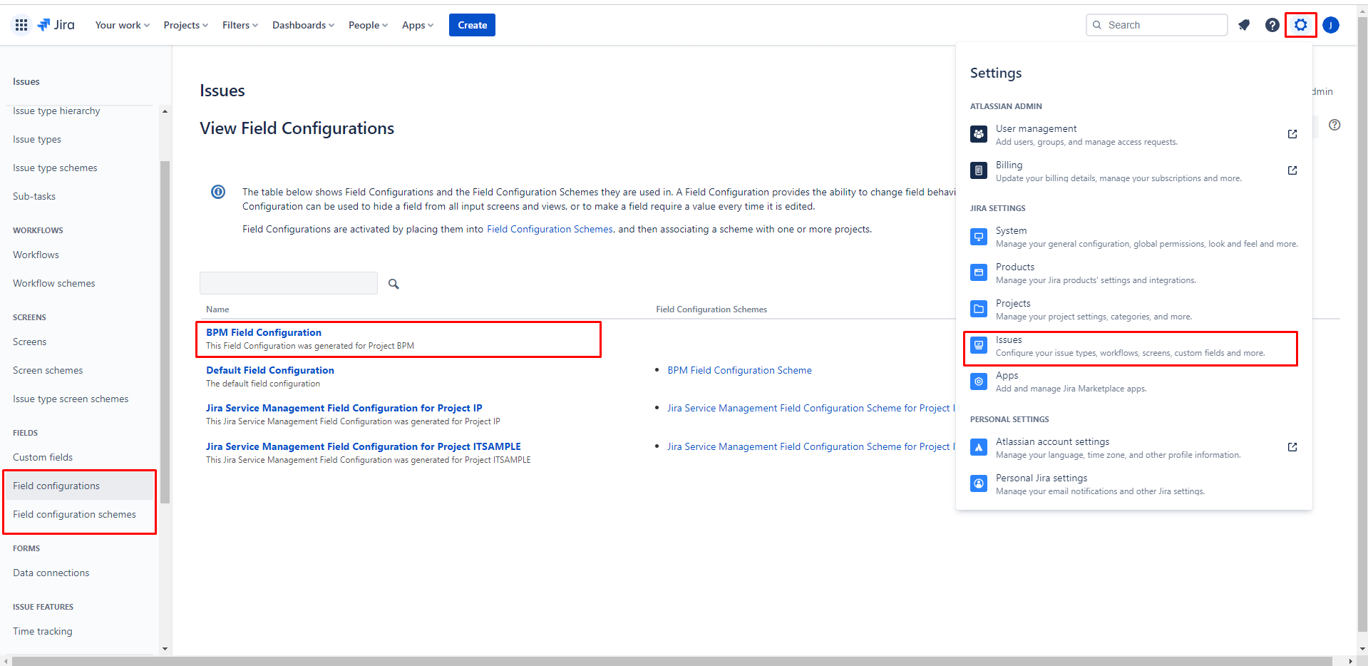Click the Apps settings icon in panel
This screenshot has height=666, width=1368.
[979, 381]
